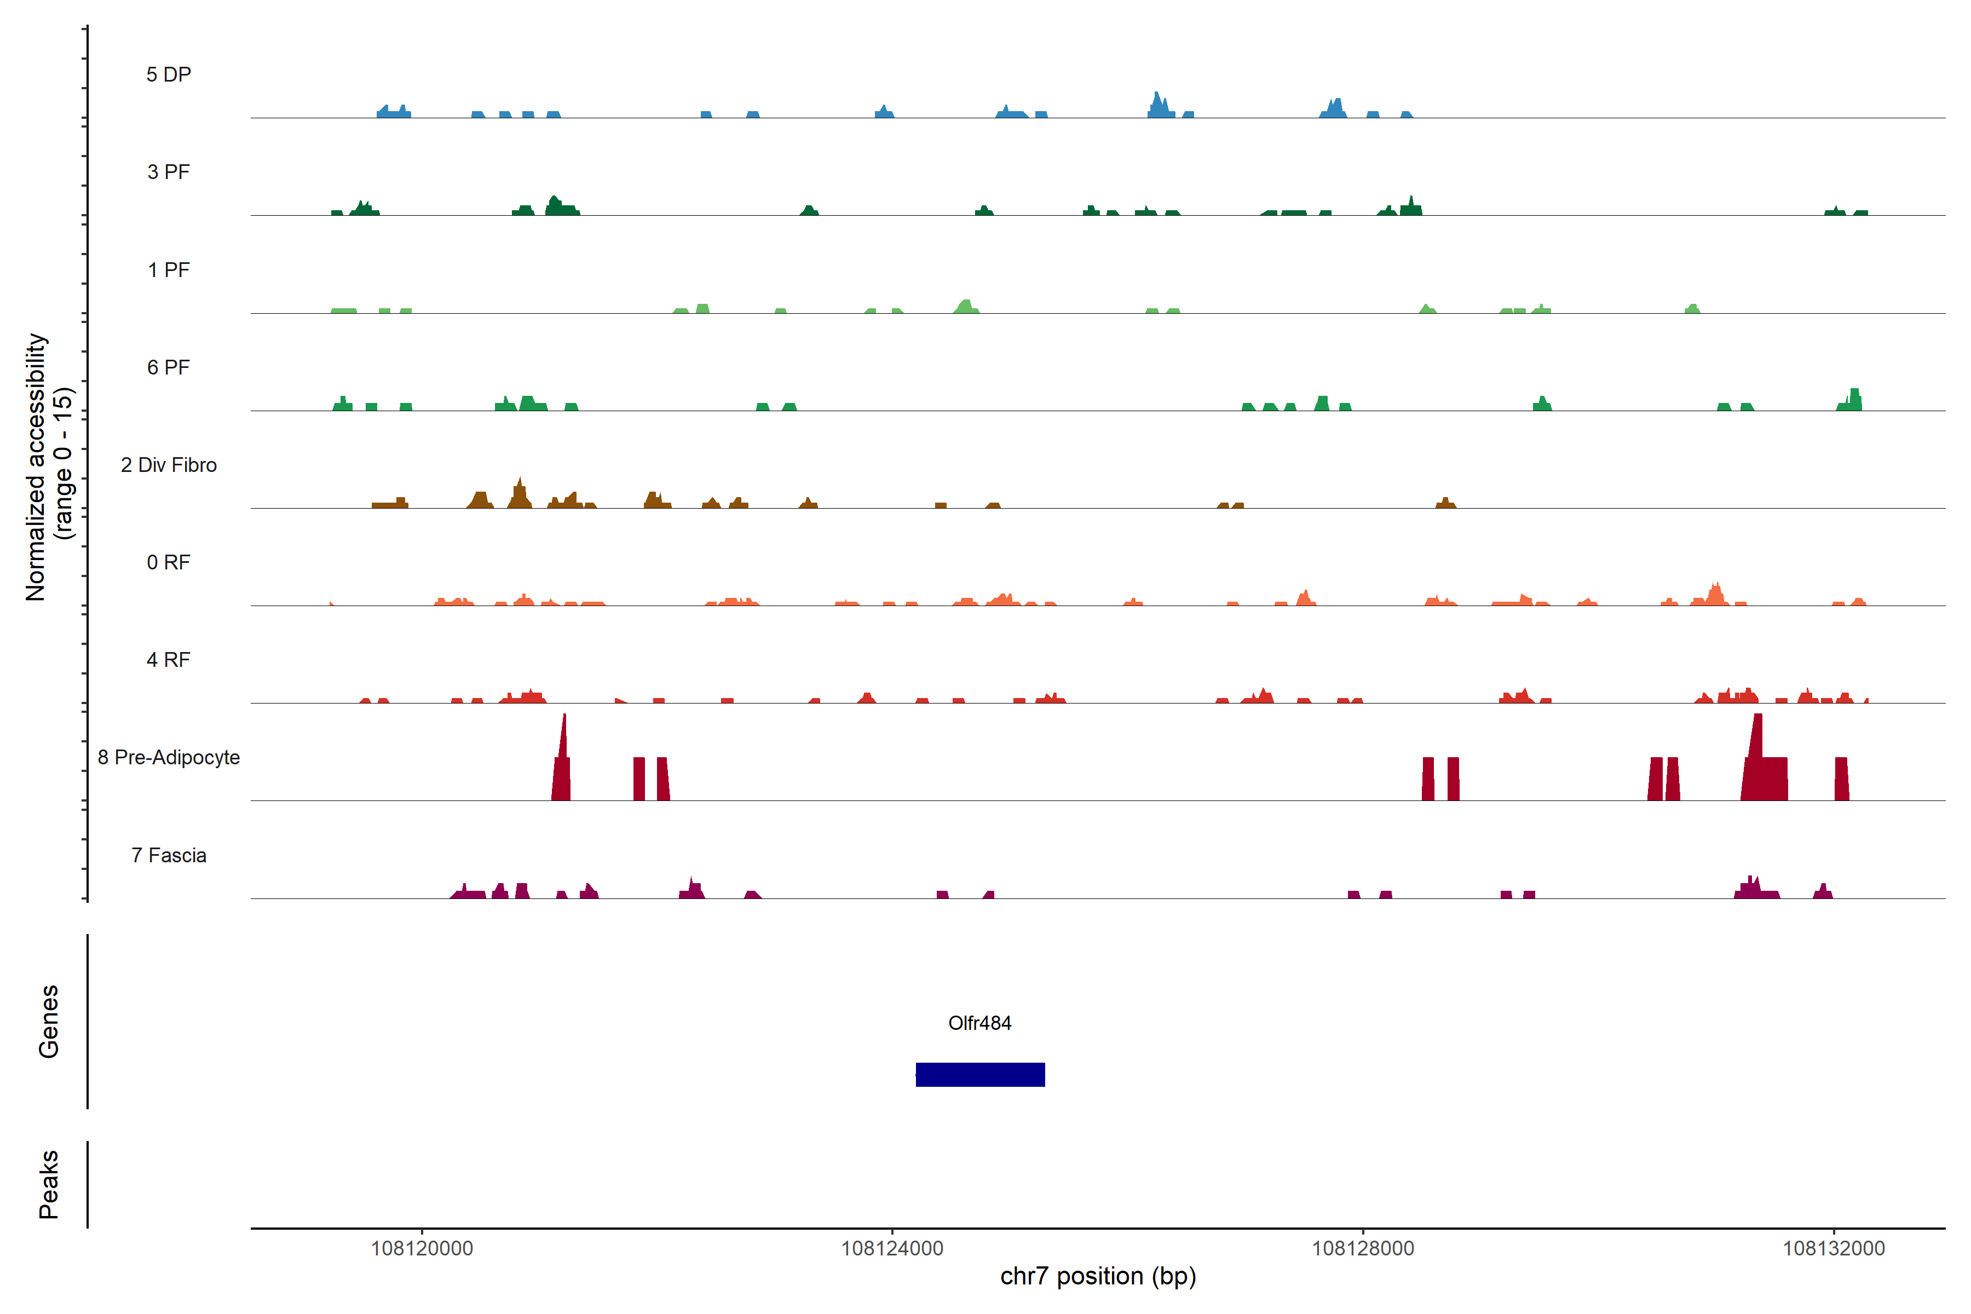Click the 8 Pre-Adipocyte track label
This screenshot has width=1971, height=1314.
coord(169,758)
